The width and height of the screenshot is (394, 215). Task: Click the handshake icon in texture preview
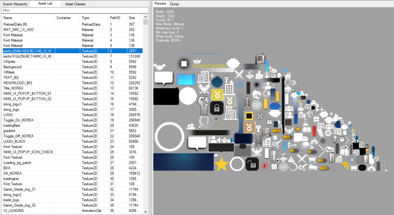tap(160, 67)
